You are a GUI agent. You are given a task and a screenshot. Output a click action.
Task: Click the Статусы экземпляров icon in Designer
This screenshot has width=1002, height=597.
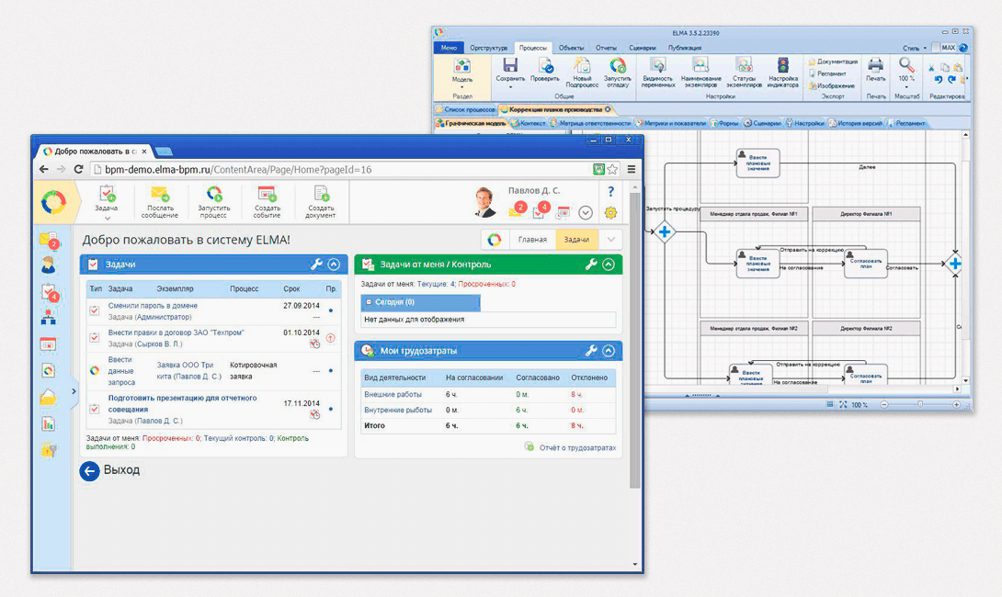743,65
